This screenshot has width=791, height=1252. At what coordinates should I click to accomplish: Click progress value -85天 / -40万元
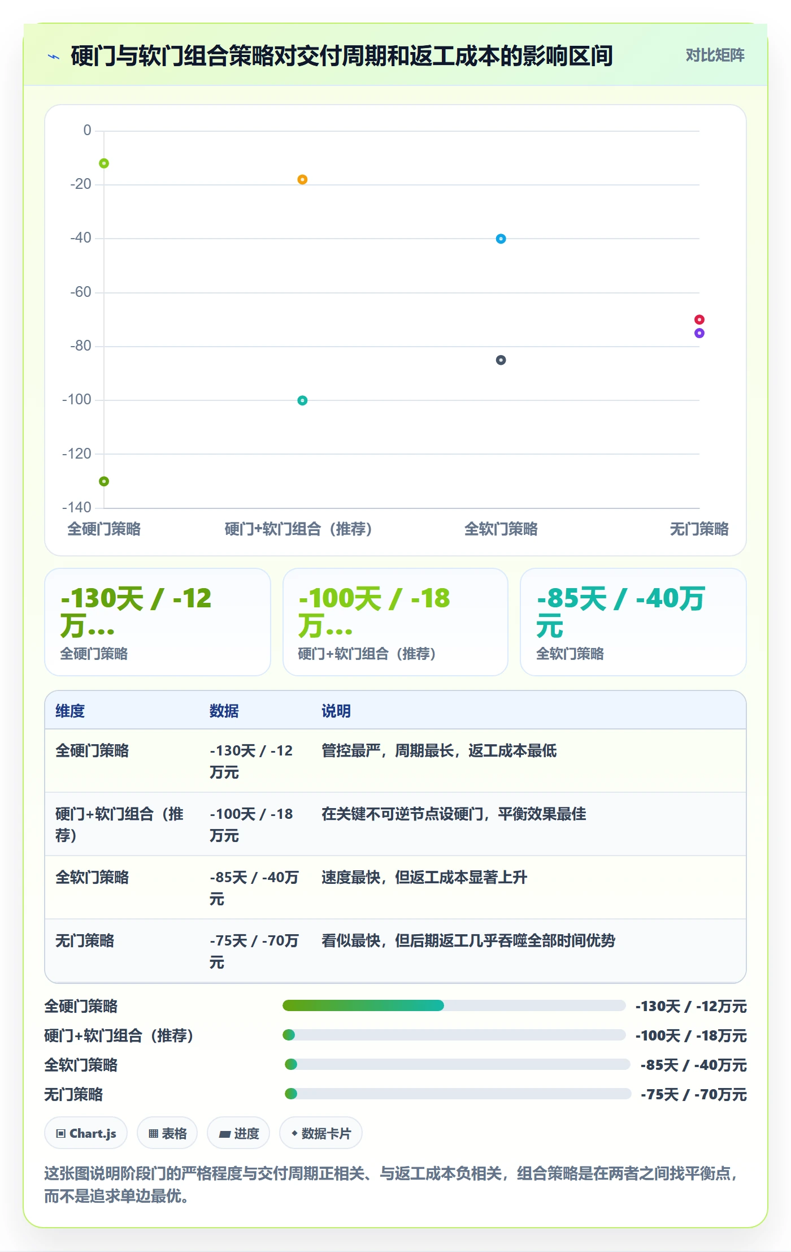pos(694,1065)
